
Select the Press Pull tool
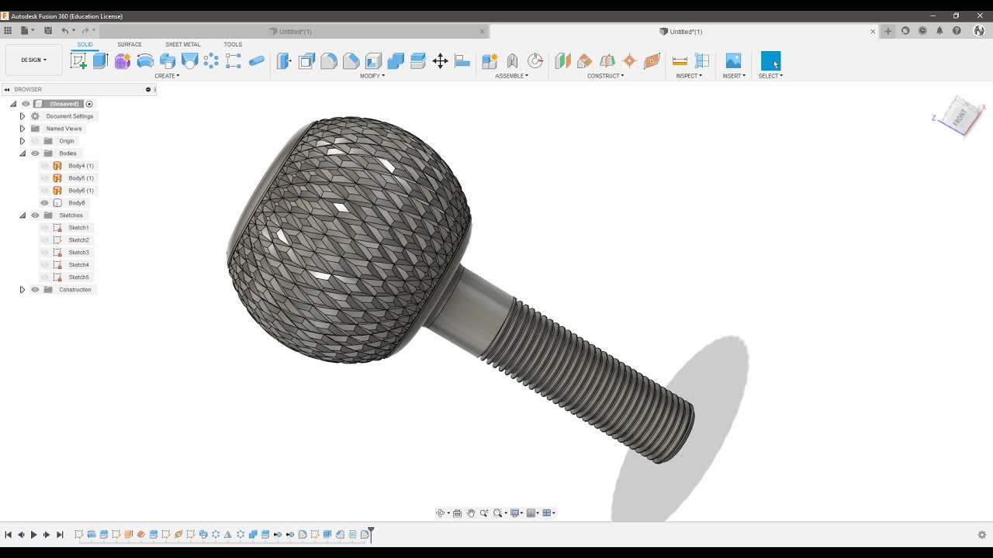(x=284, y=61)
